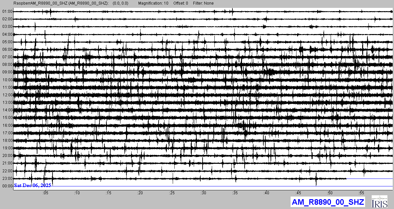
Task: Select the Filter: None header text
Action: (203, 3)
